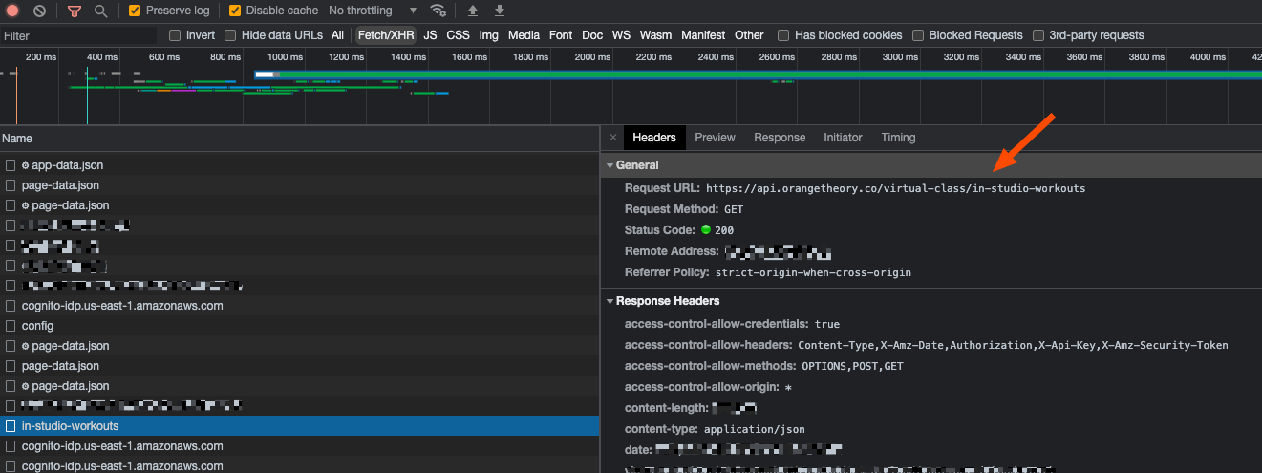Check Blocked Requests option
This screenshot has height=473, width=1262.
[x=918, y=35]
